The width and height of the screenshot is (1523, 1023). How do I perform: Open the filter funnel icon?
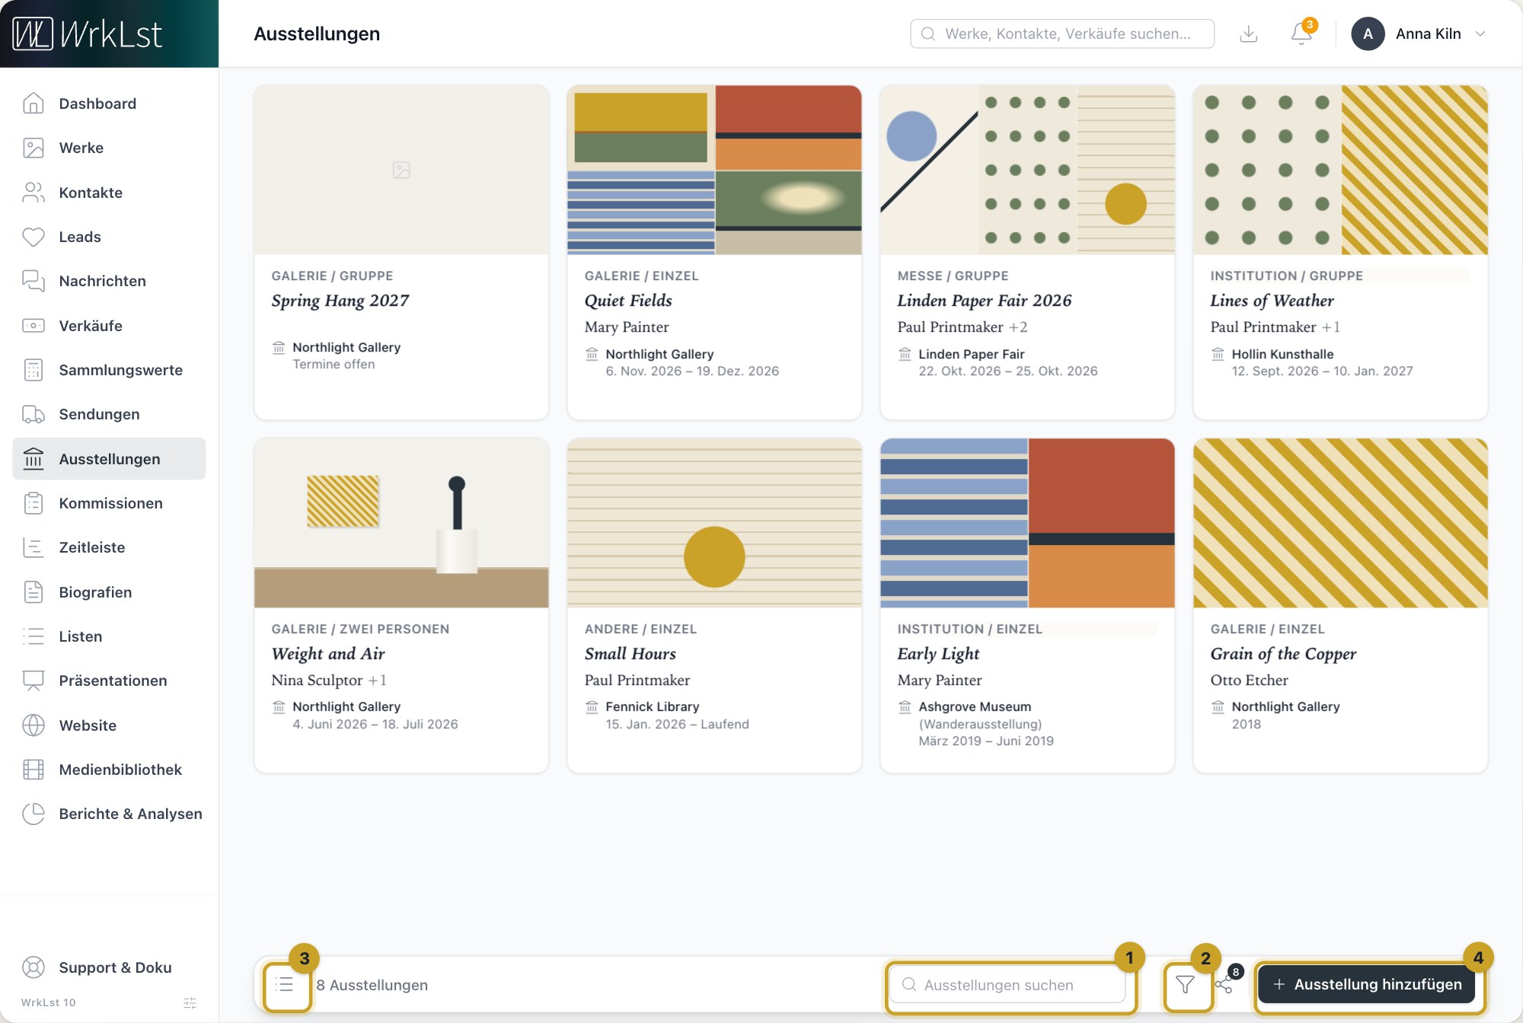(1185, 984)
